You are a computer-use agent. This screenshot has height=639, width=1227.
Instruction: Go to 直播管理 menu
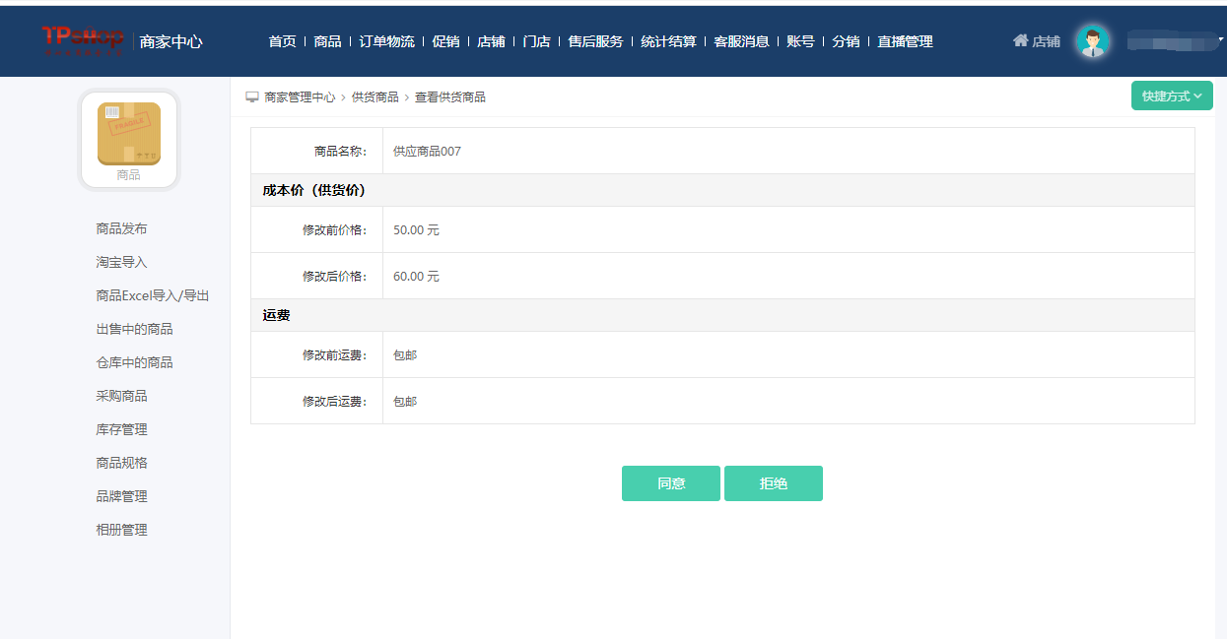point(905,41)
